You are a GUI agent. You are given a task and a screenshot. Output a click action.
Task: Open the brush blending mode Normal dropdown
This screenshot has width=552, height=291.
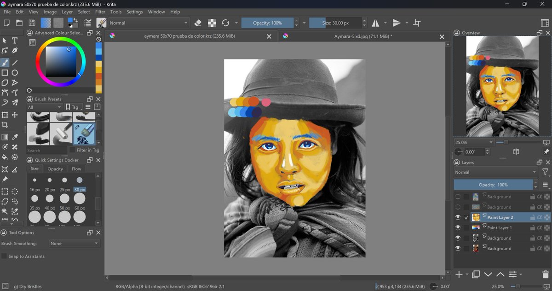[x=149, y=23]
